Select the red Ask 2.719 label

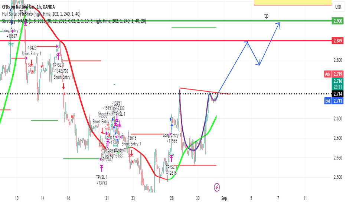pos(334,74)
